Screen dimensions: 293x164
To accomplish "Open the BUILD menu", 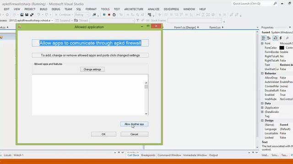I will click(43, 9).
